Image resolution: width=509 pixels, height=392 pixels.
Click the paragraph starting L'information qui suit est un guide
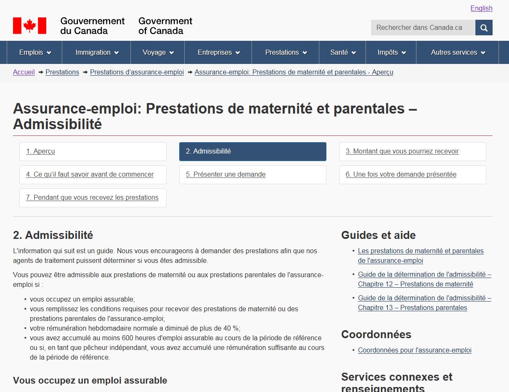pos(165,256)
